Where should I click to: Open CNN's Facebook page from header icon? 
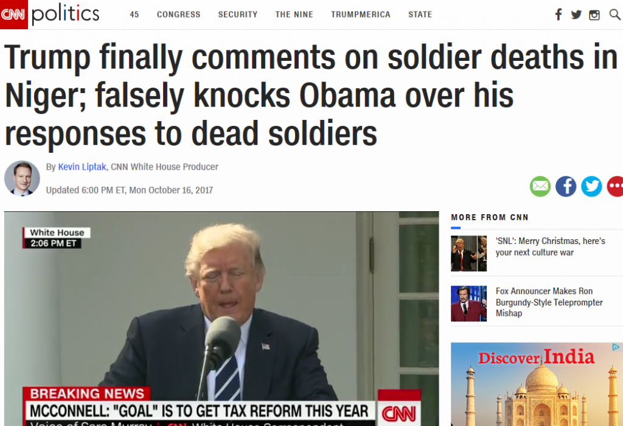(x=559, y=15)
